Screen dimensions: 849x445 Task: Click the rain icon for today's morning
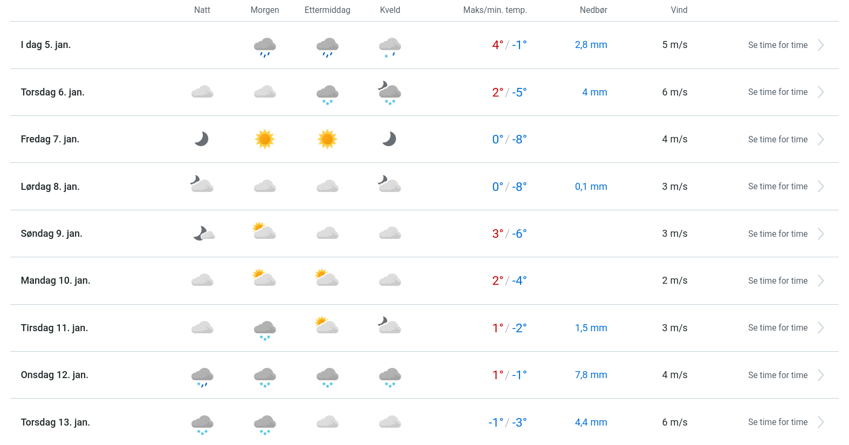pos(265,46)
